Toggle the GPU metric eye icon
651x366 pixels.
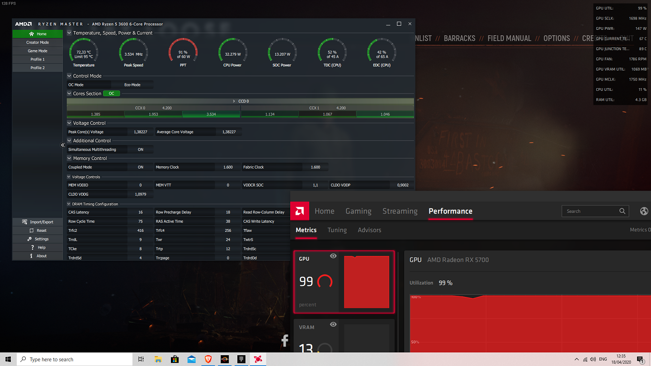[333, 256]
